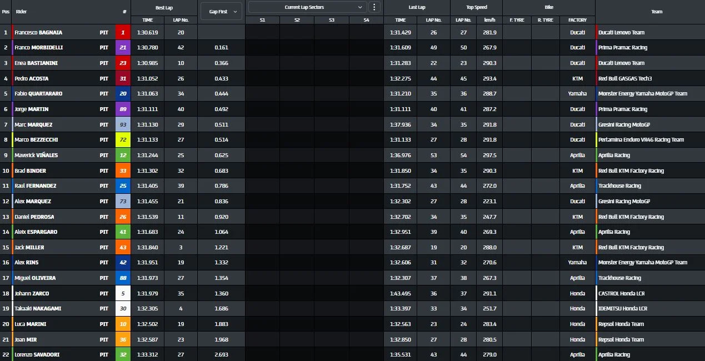Click the Top Speed column header
The width and height of the screenshot is (705, 361).
pos(476,7)
